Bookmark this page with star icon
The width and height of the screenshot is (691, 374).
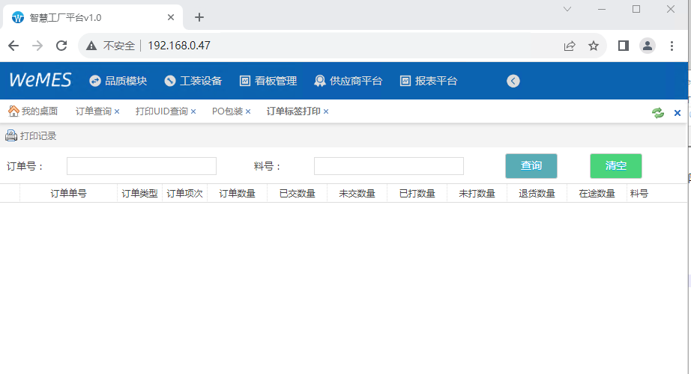[x=594, y=46]
